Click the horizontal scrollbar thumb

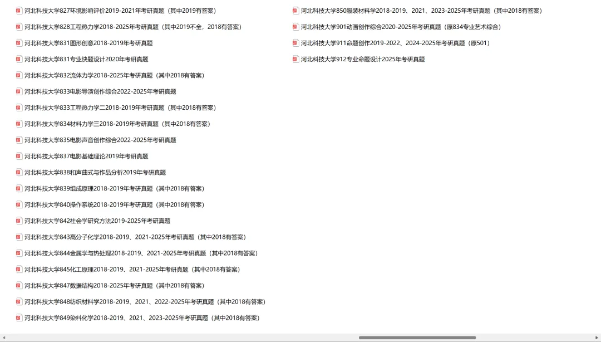click(x=417, y=338)
